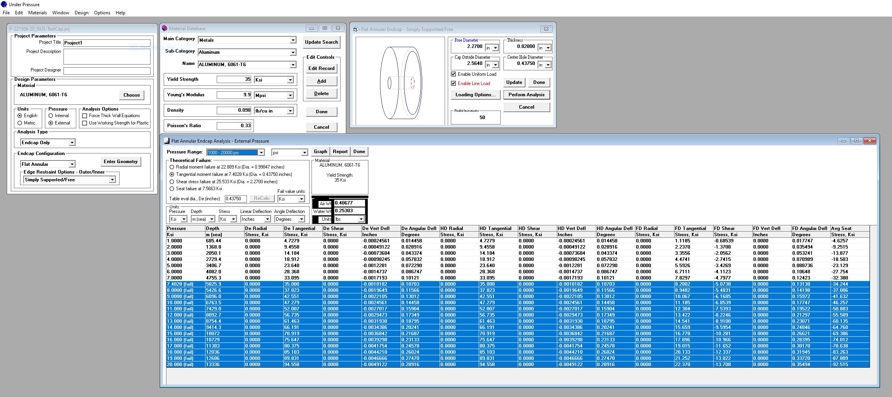The width and height of the screenshot is (892, 397).
Task: Open the Help menu
Action: click(120, 13)
